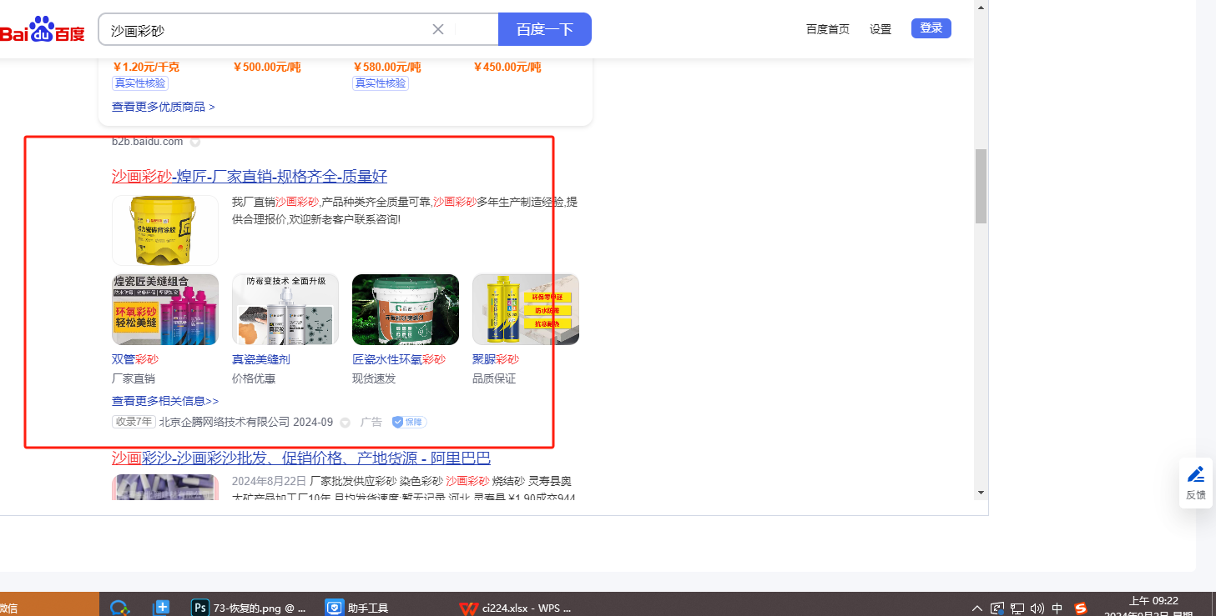
Task: Click the 反馈 feedback pencil button
Action: 1196,483
